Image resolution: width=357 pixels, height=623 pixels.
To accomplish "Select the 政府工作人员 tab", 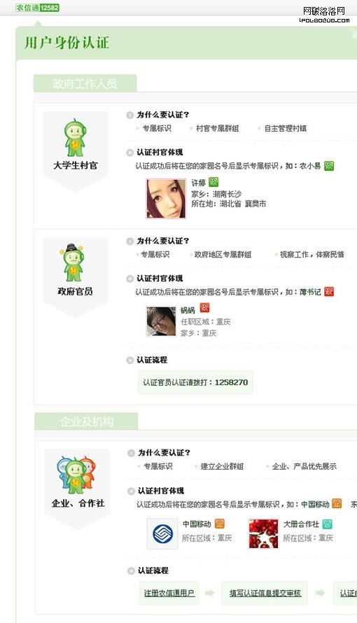I will tap(85, 83).
